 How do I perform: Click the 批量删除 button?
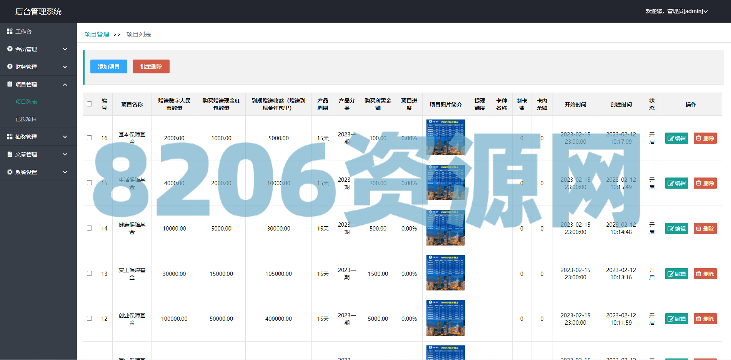pyautogui.click(x=151, y=66)
